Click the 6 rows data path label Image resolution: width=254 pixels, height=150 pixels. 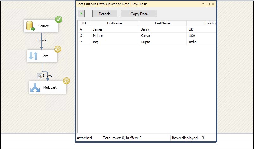41,40
